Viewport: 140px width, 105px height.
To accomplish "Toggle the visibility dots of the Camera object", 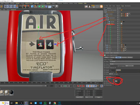I will (x=119, y=8).
